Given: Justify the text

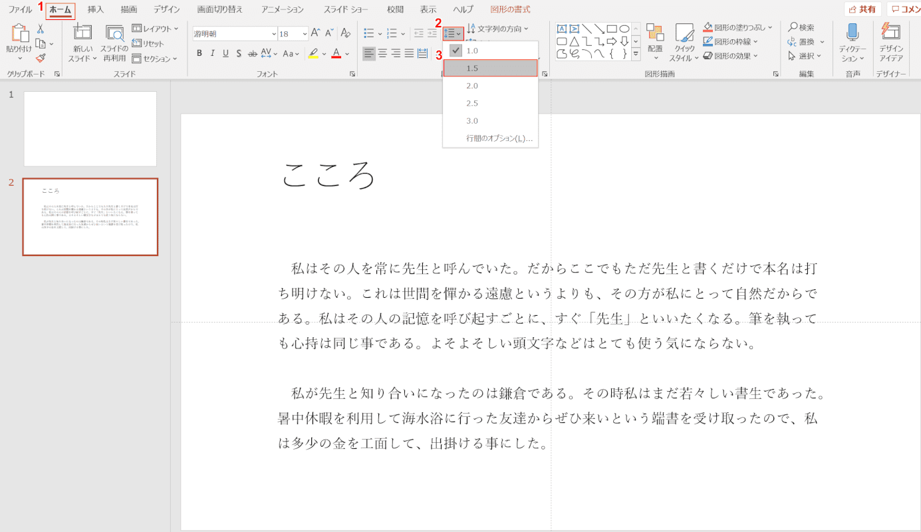Looking at the screenshot, I should [x=409, y=53].
